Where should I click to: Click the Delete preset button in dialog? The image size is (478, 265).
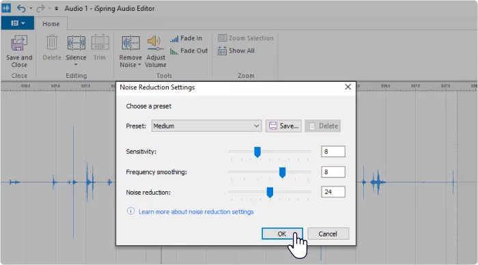click(x=323, y=126)
